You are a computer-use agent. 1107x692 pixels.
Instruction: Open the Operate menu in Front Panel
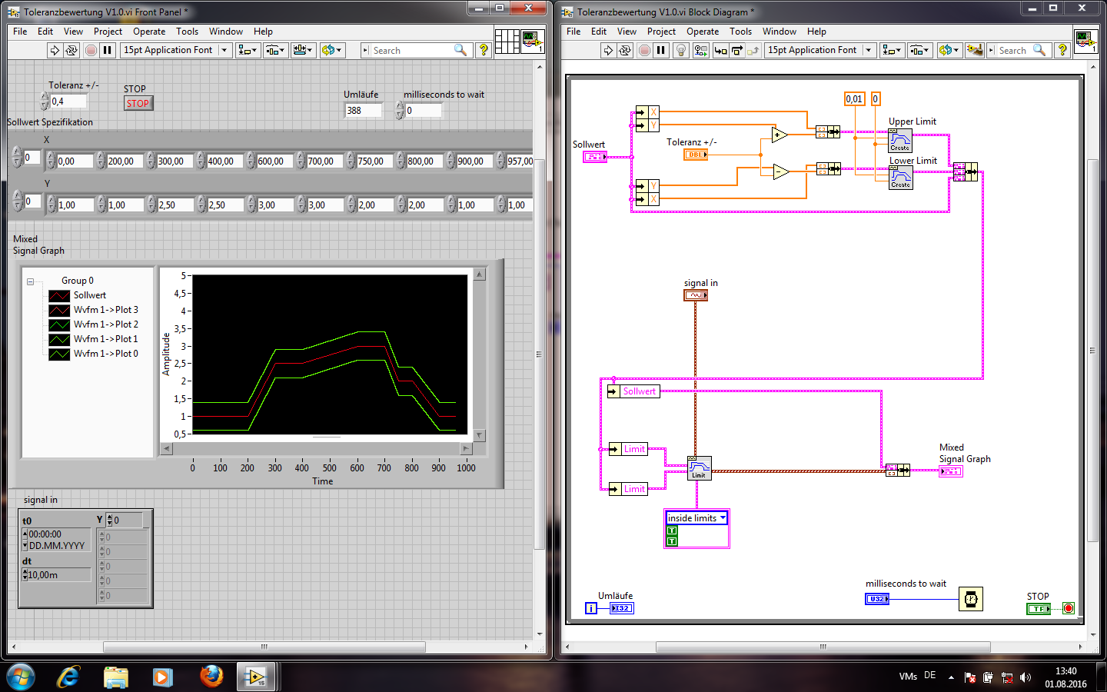pyautogui.click(x=148, y=32)
